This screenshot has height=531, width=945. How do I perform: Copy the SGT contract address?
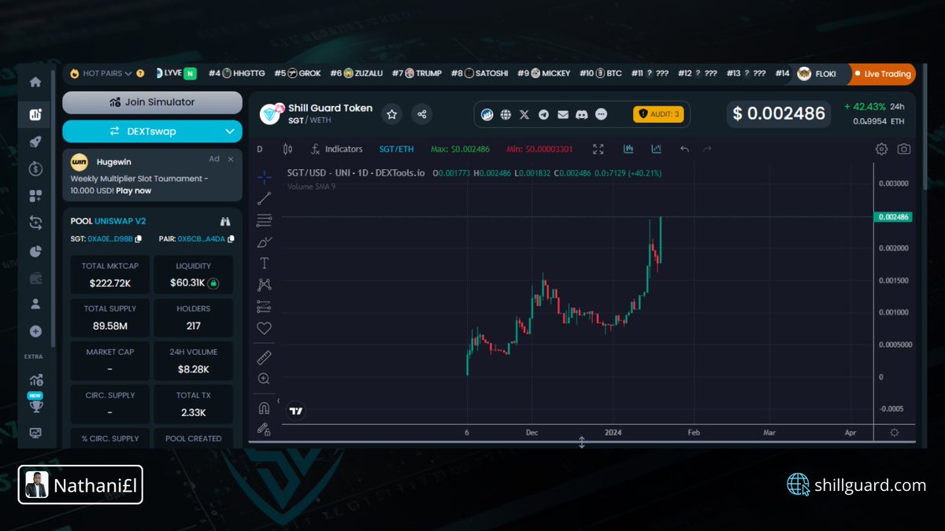(139, 239)
